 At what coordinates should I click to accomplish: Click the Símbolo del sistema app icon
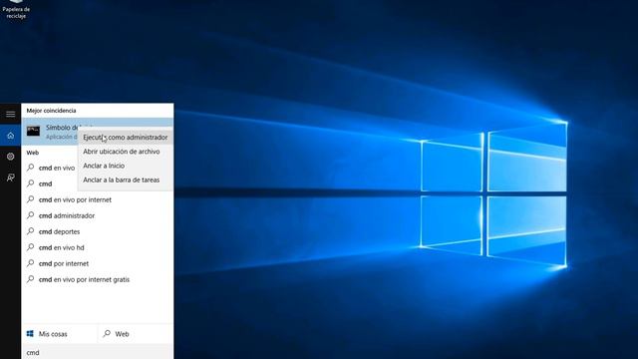point(33,131)
